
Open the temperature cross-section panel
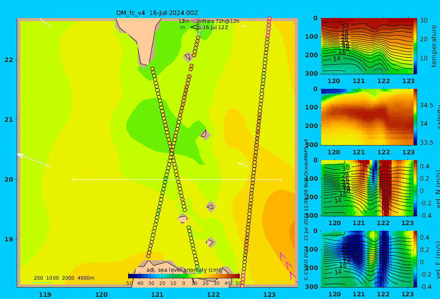tap(367, 46)
